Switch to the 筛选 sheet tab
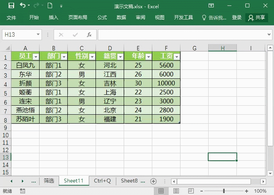This screenshot has height=195, width=274. [49, 181]
